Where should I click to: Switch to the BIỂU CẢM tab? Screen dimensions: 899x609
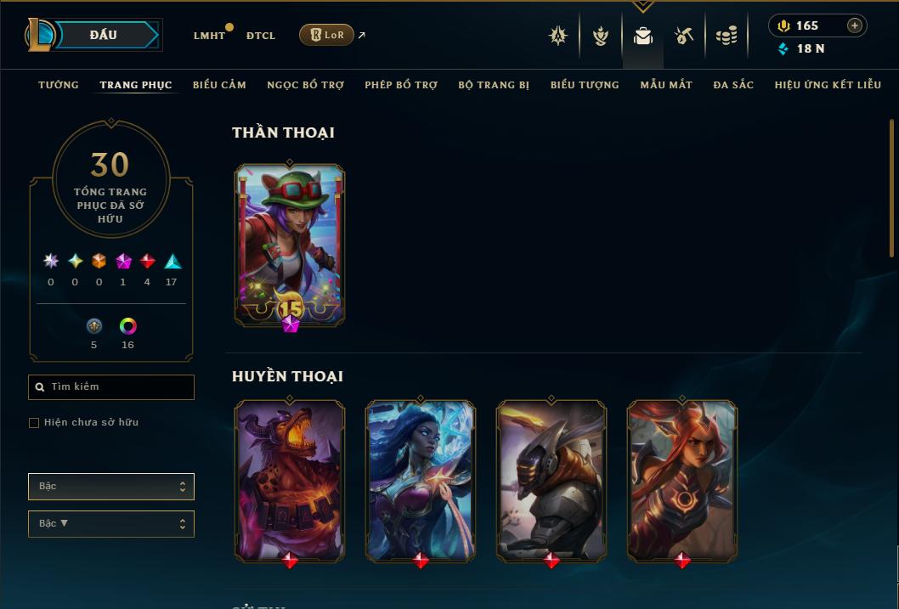(219, 85)
